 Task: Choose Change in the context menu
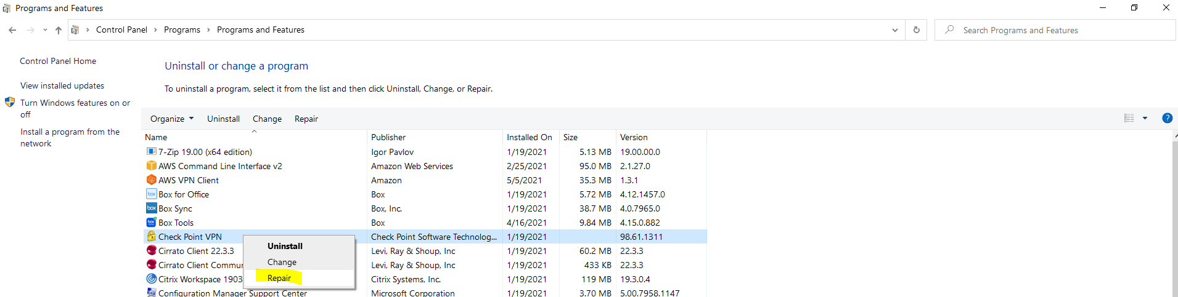(x=282, y=262)
